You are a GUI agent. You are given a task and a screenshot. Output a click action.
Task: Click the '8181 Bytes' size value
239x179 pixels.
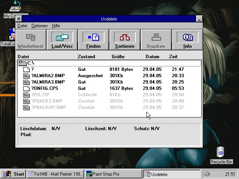tap(121, 69)
